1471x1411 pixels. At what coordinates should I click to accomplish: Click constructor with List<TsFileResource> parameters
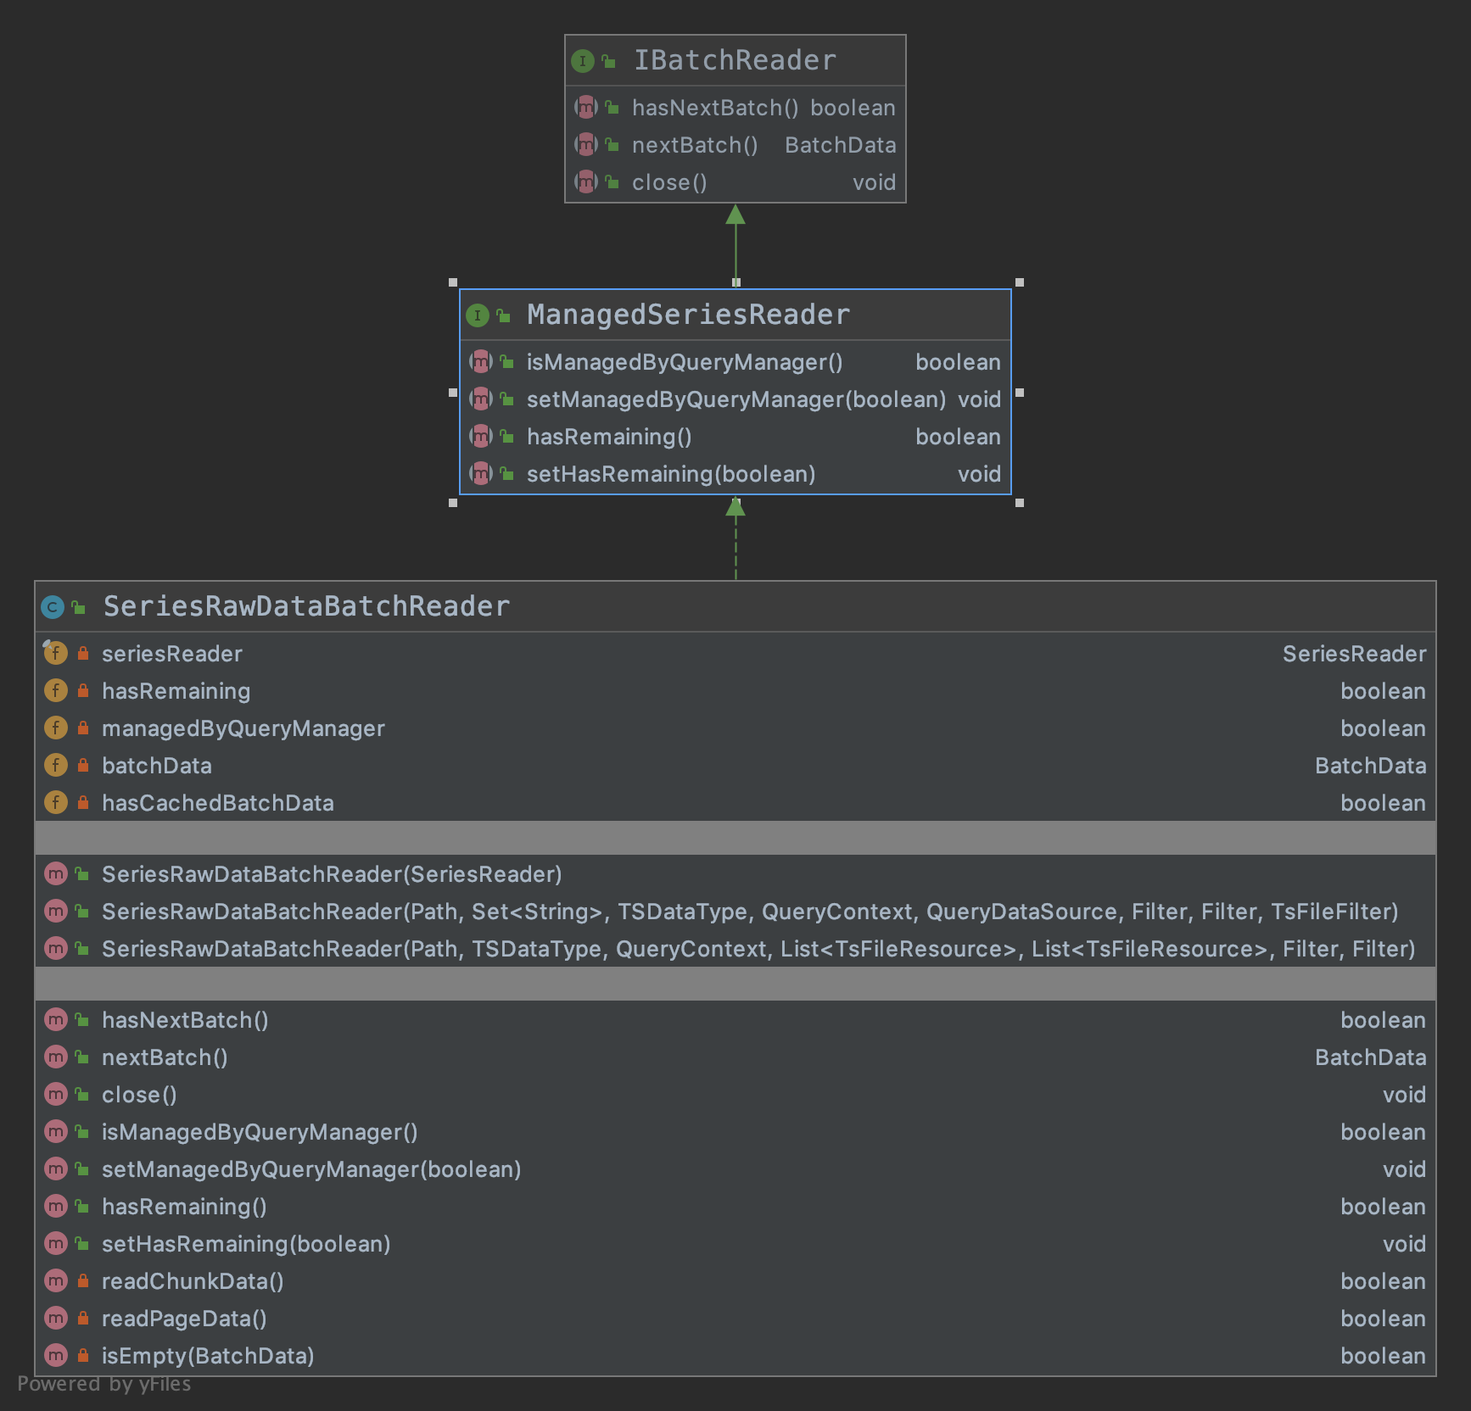(758, 949)
